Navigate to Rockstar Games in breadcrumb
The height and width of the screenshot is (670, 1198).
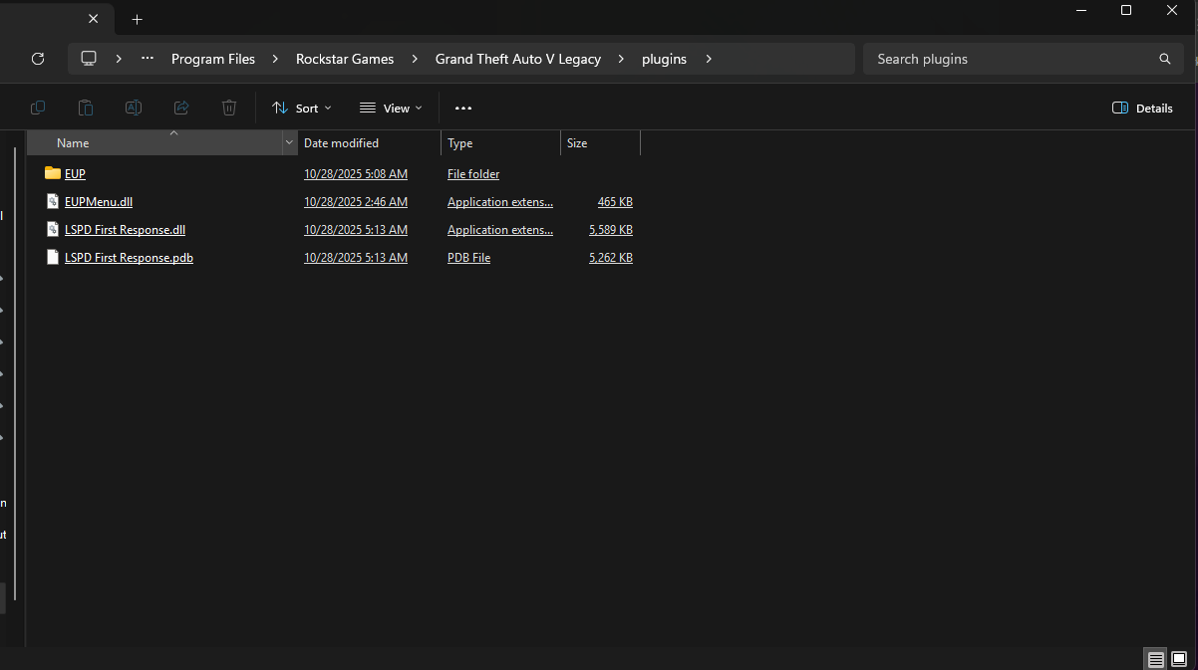[345, 59]
